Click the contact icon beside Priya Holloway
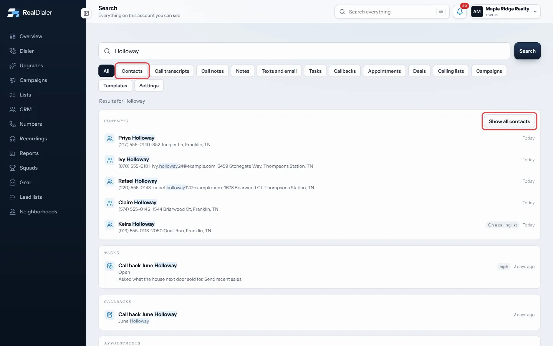Image resolution: width=553 pixels, height=346 pixels. click(x=110, y=138)
